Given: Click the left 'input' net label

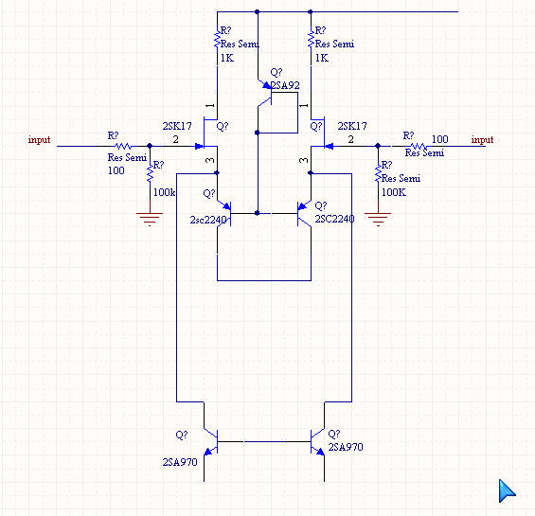Looking at the screenshot, I should (x=39, y=140).
